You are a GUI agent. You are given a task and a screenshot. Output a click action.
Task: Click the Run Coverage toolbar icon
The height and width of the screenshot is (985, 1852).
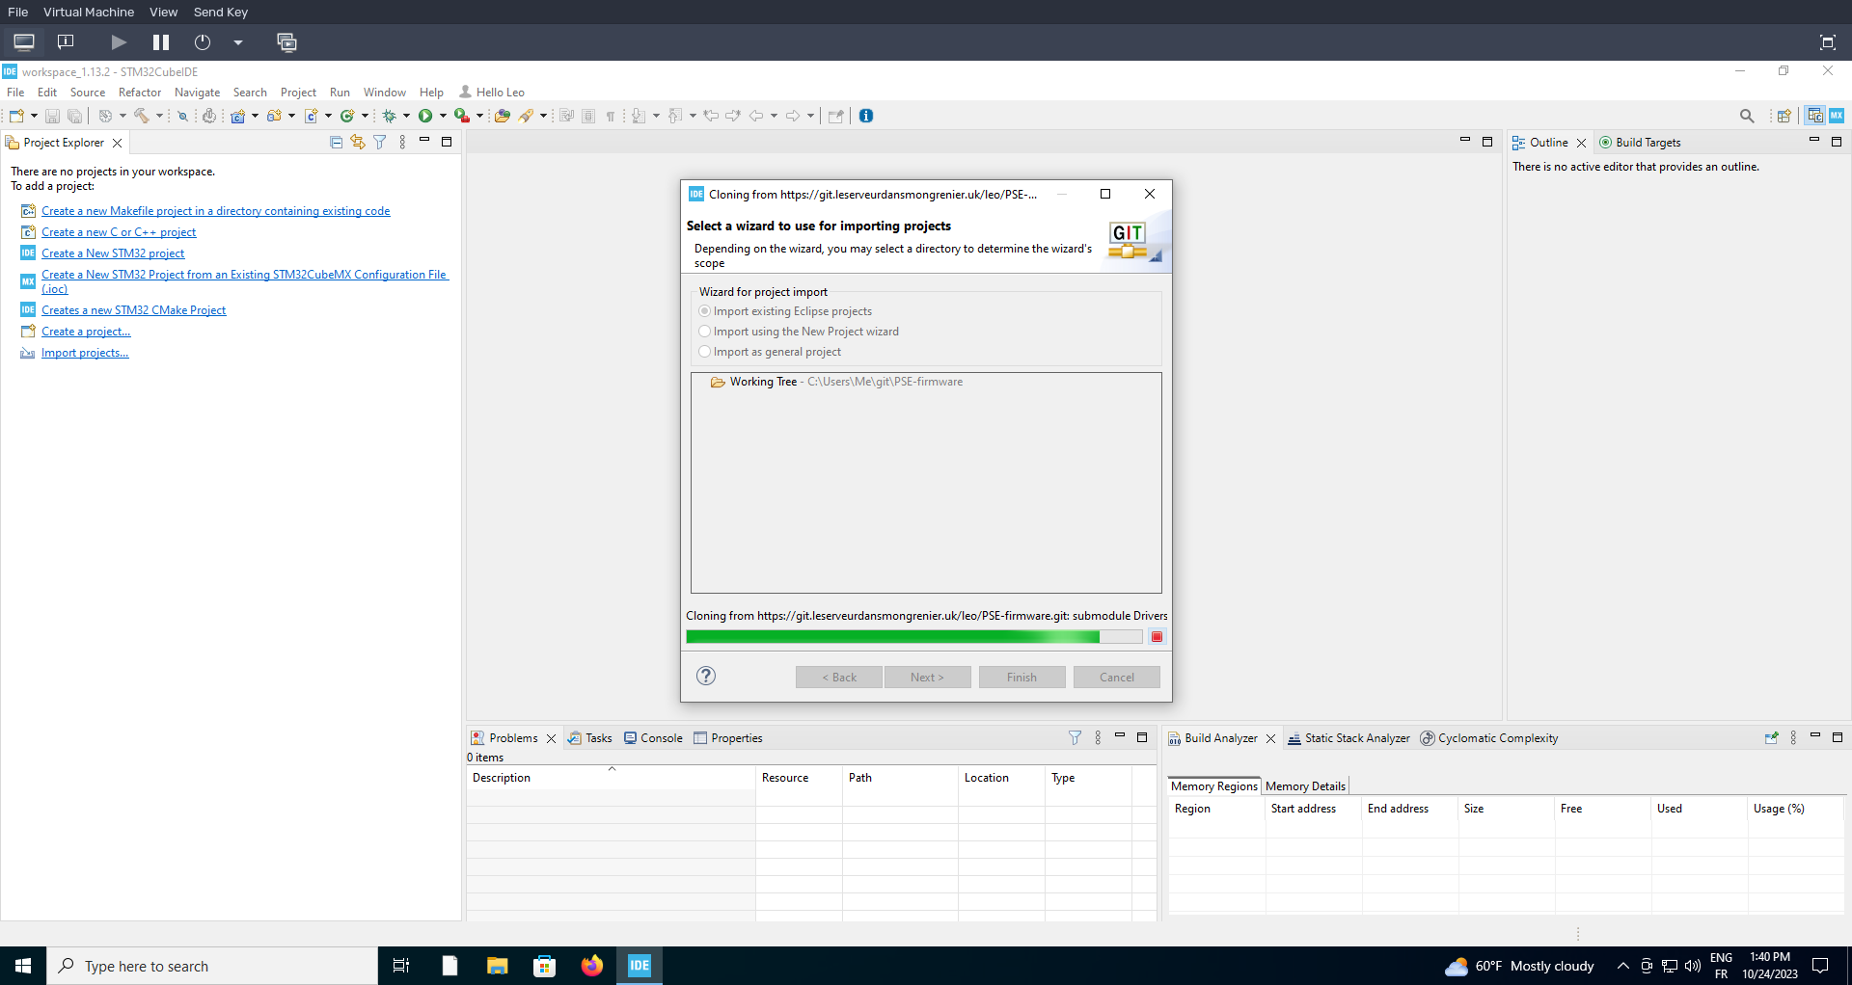click(462, 116)
